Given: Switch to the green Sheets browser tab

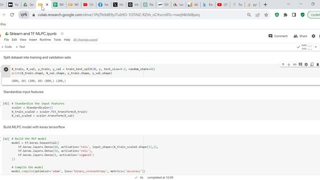Looking at the screenshot, I should tap(58, 4).
